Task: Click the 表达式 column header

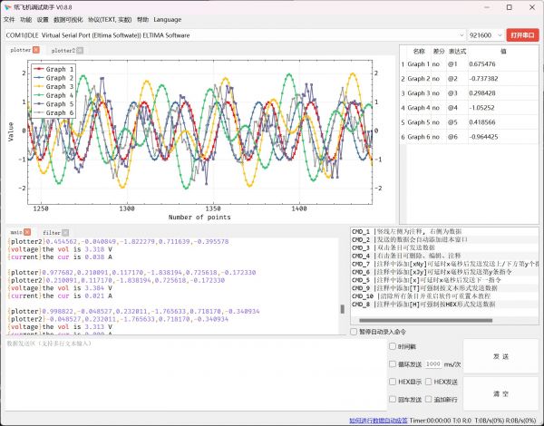Action: [x=457, y=52]
